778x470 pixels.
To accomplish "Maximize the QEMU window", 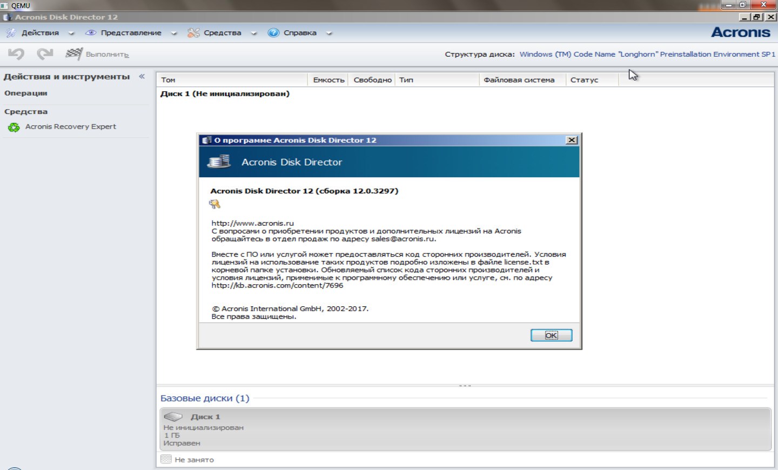I will point(743,4).
